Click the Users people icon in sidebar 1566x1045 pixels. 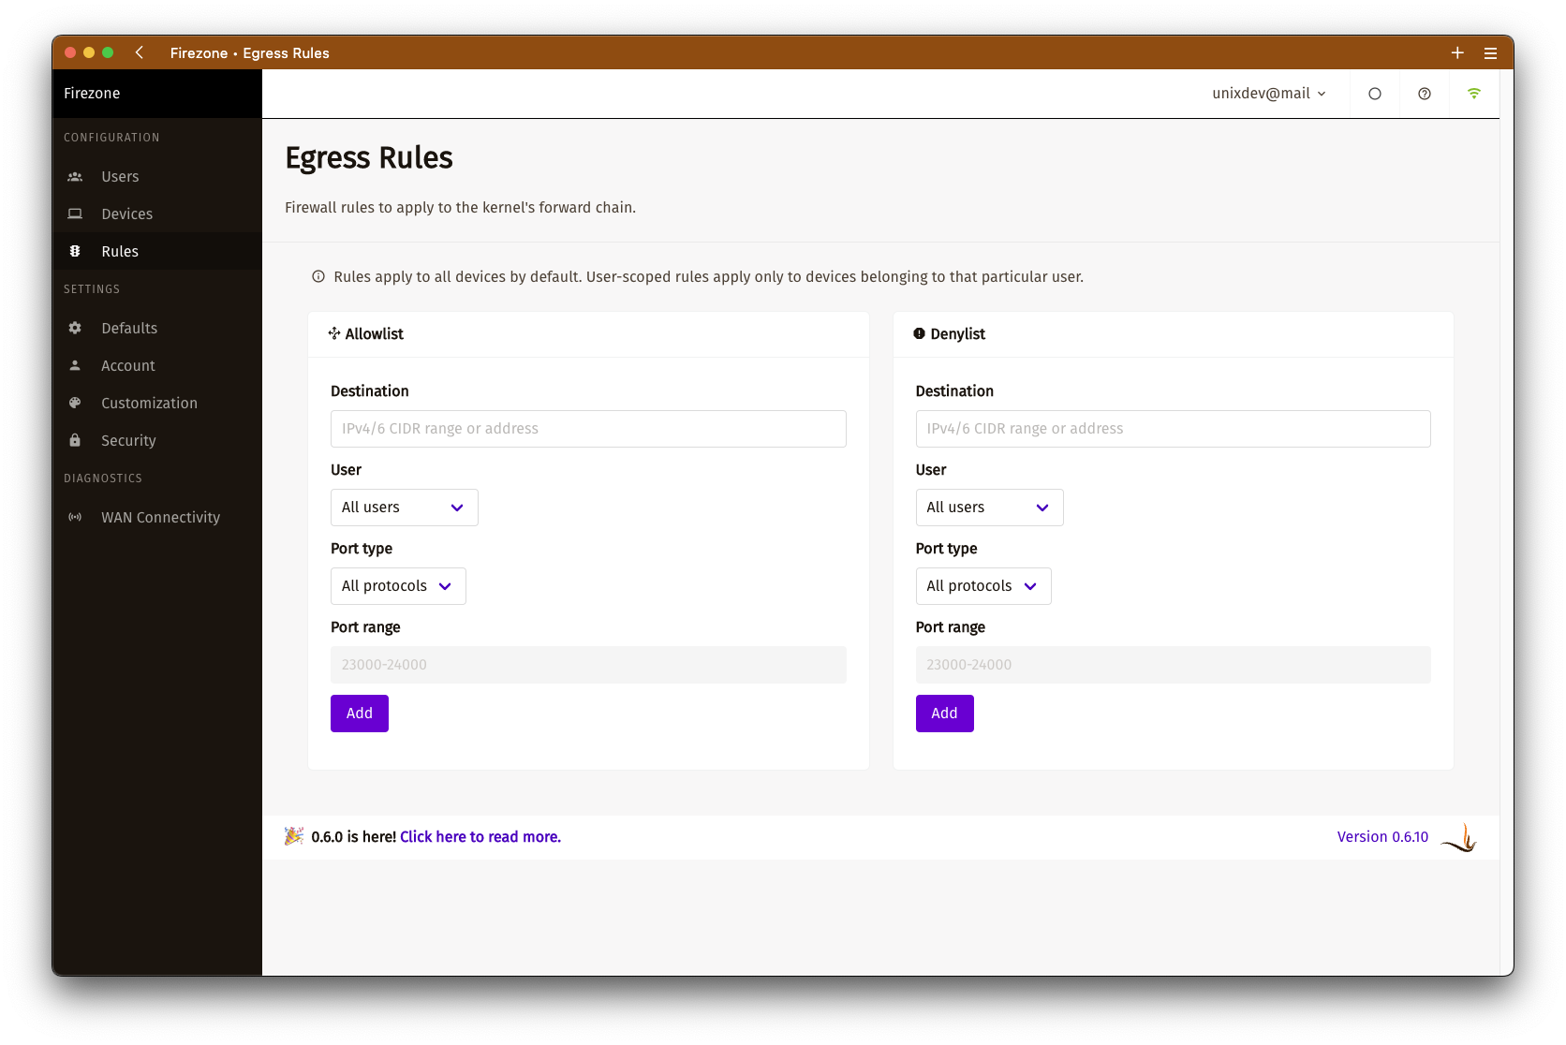click(x=75, y=177)
